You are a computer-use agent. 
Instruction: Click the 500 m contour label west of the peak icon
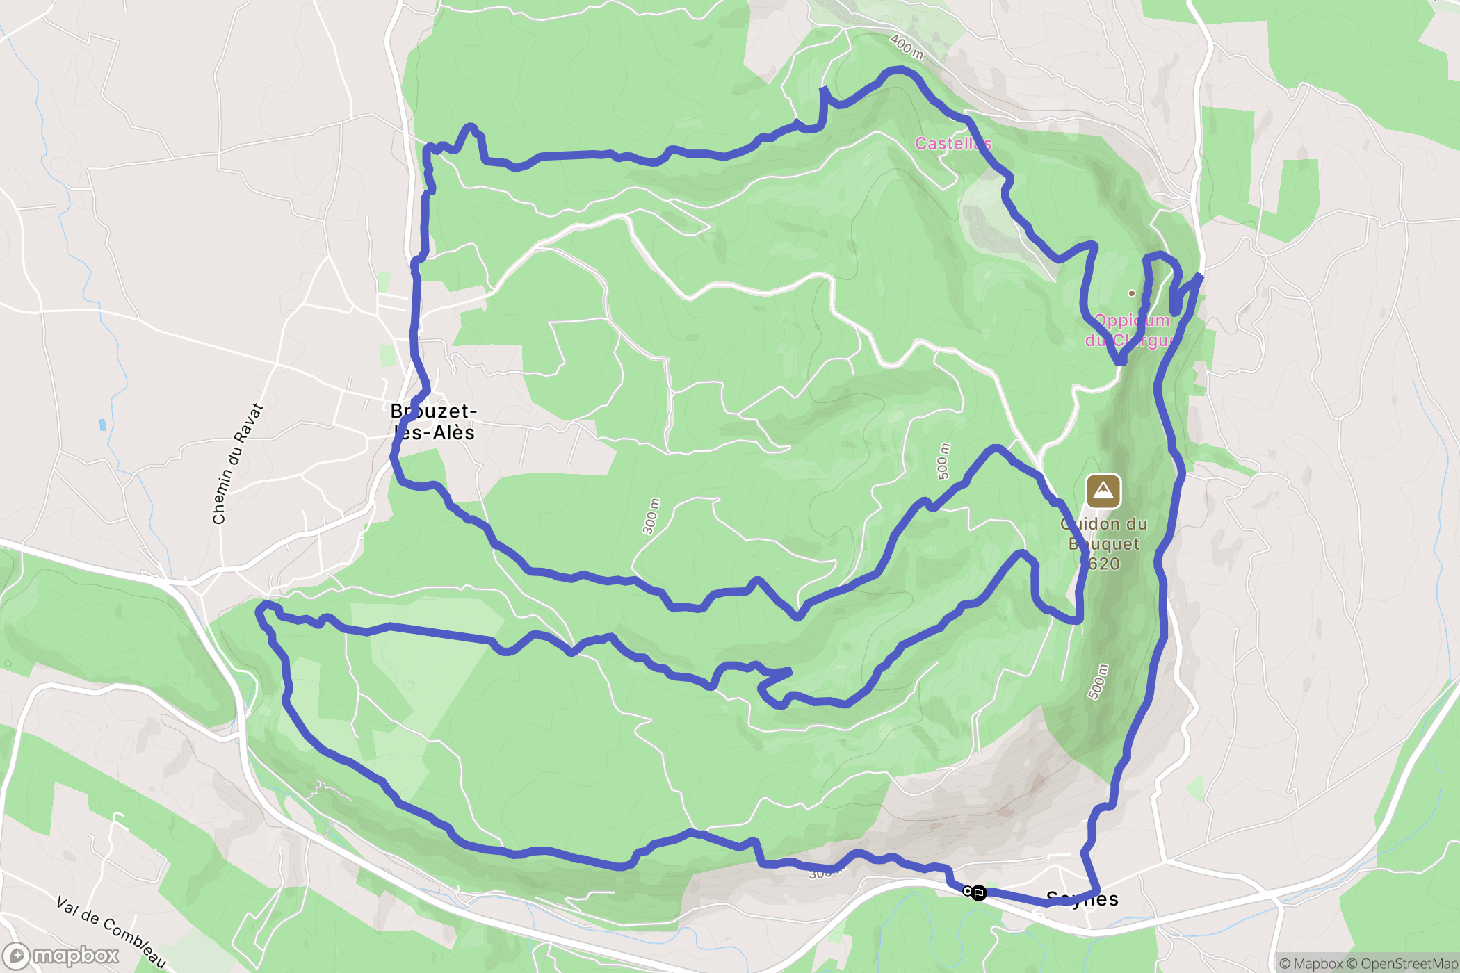coord(943,461)
